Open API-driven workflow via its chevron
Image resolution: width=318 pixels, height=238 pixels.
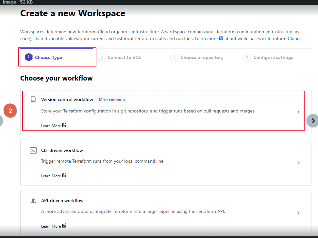pos(298,213)
